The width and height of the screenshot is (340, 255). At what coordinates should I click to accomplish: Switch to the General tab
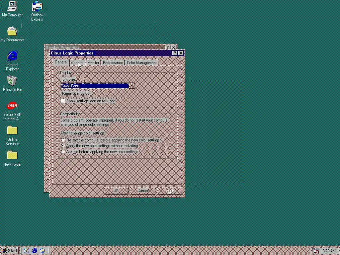click(x=61, y=62)
